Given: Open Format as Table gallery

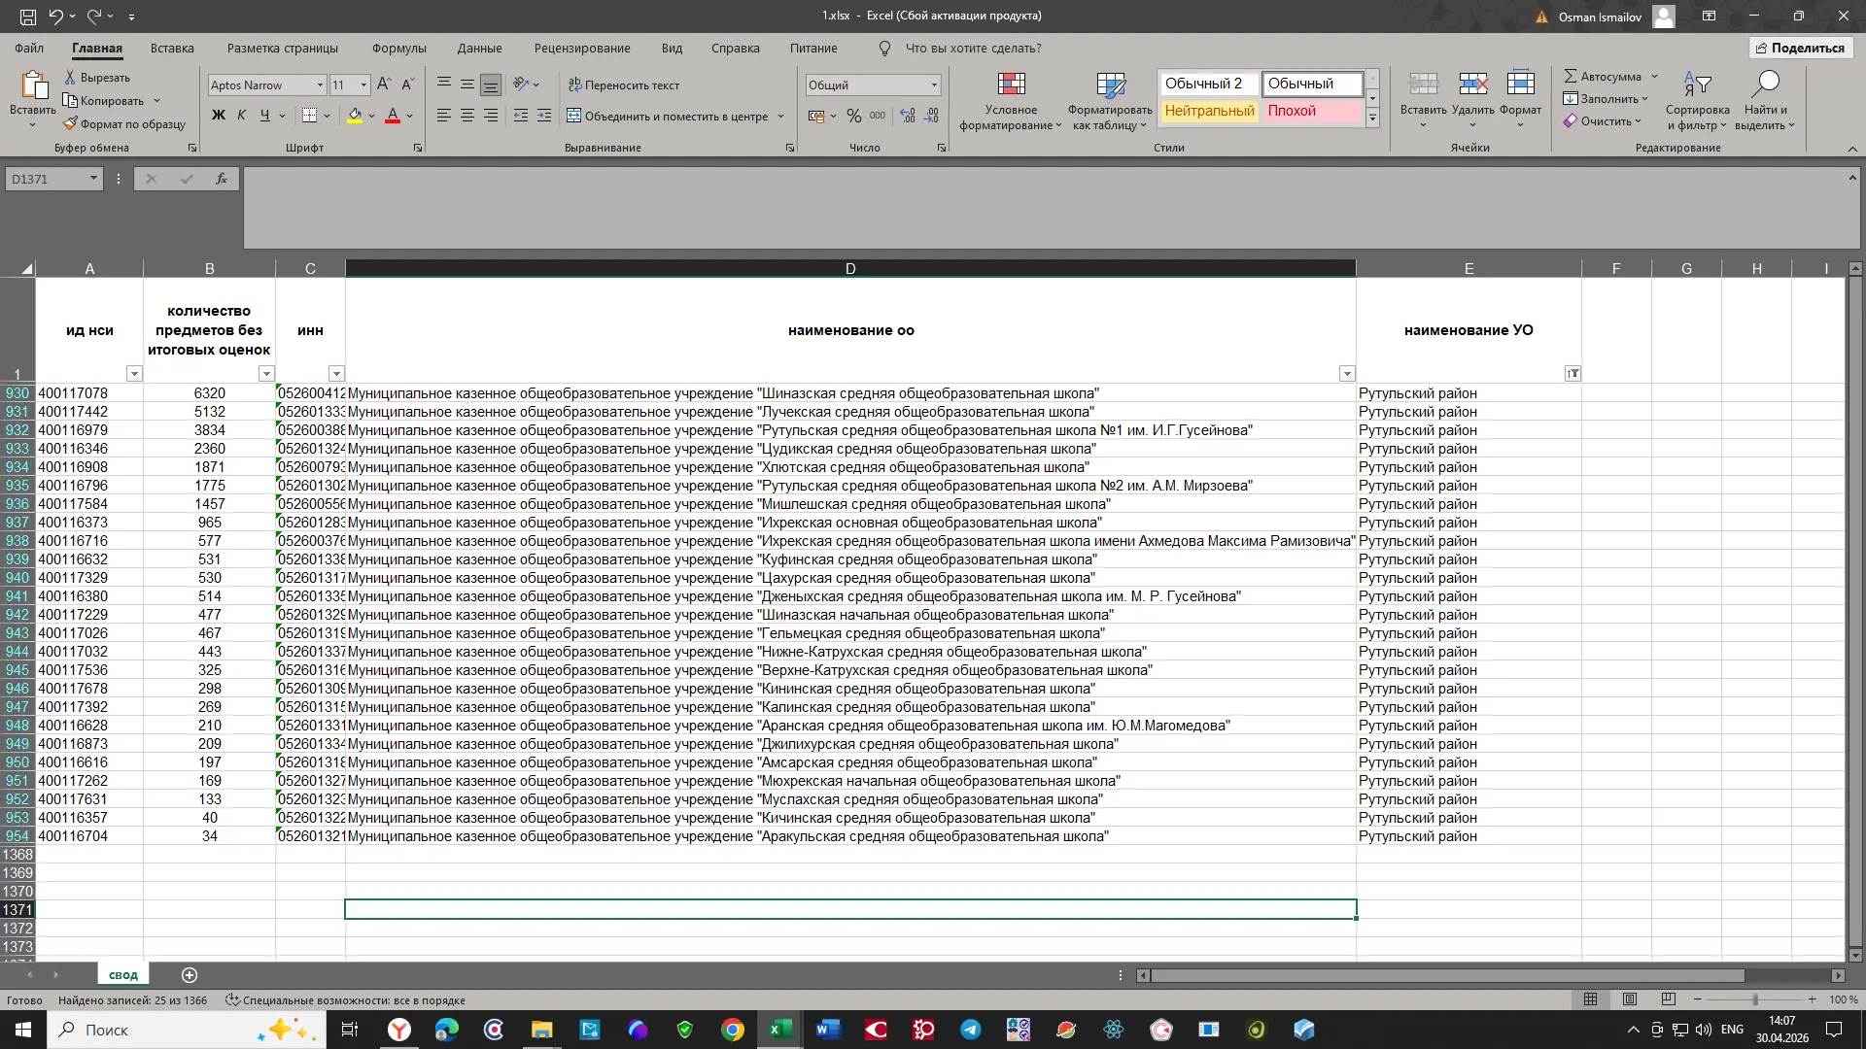Looking at the screenshot, I should click(x=1110, y=101).
